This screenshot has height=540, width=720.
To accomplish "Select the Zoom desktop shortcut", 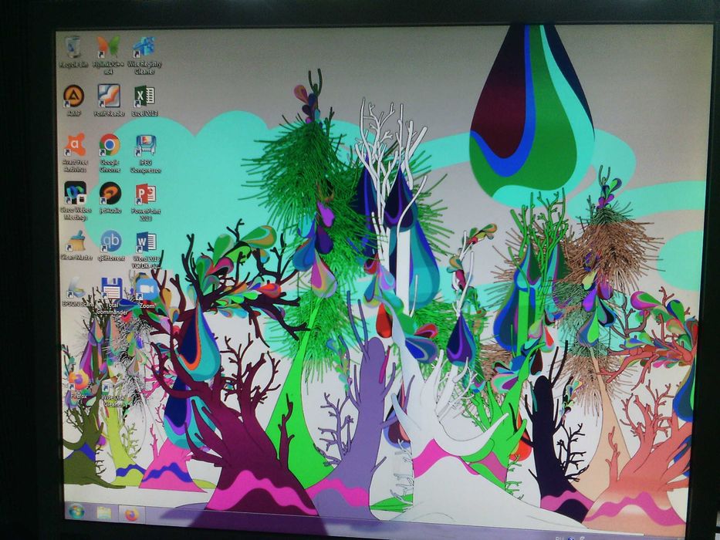I will pyautogui.click(x=147, y=292).
